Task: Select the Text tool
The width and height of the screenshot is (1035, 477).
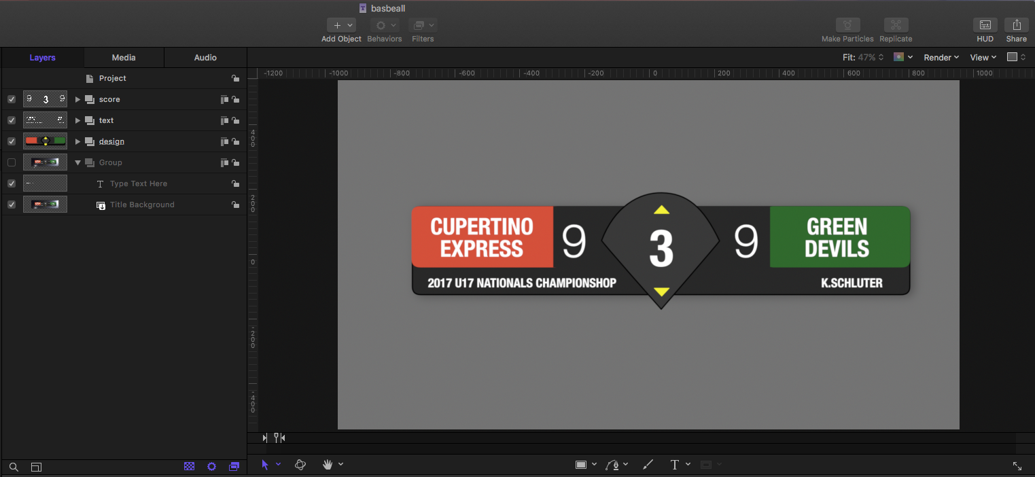Action: [675, 464]
